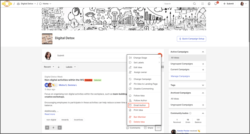Open the user profile avatar menu
The image size is (250, 134).
click(x=243, y=4)
